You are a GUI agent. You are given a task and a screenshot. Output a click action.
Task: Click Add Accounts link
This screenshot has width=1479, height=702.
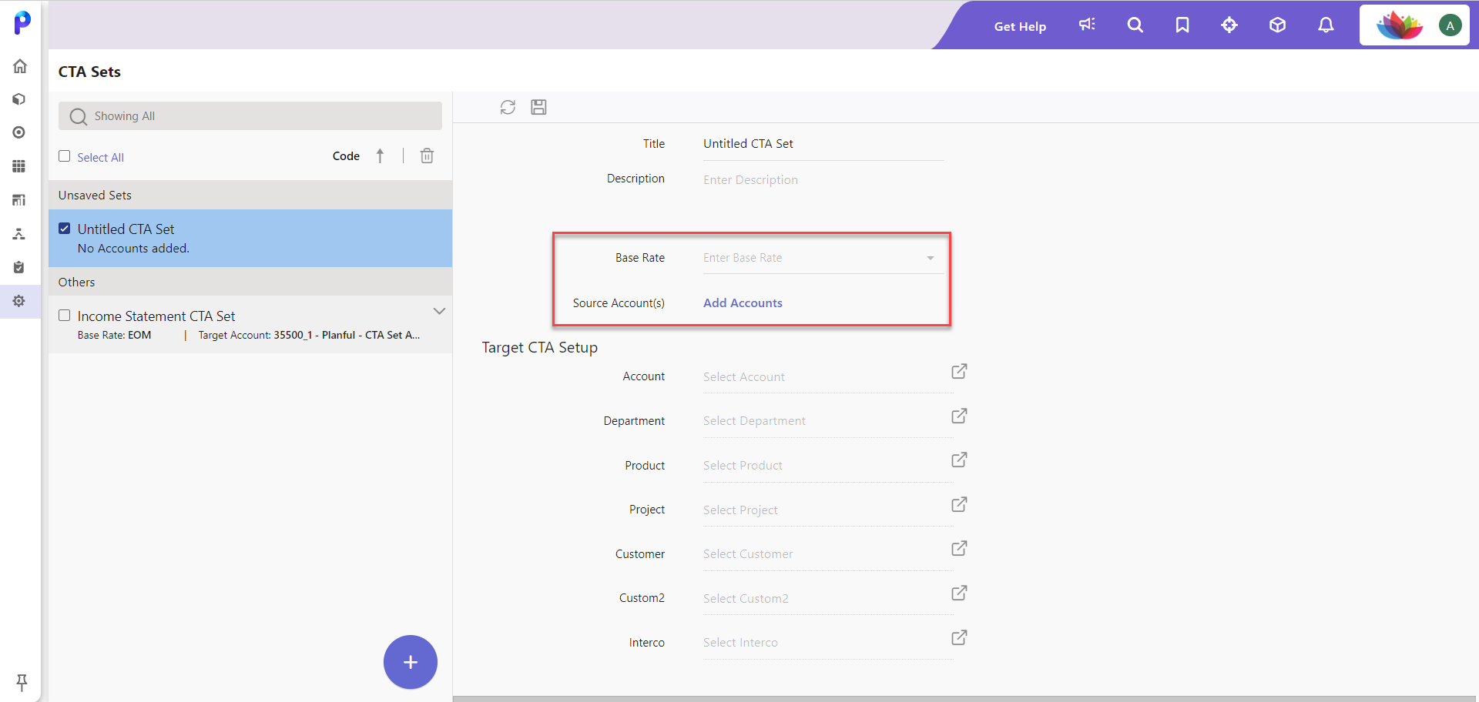pyautogui.click(x=743, y=303)
